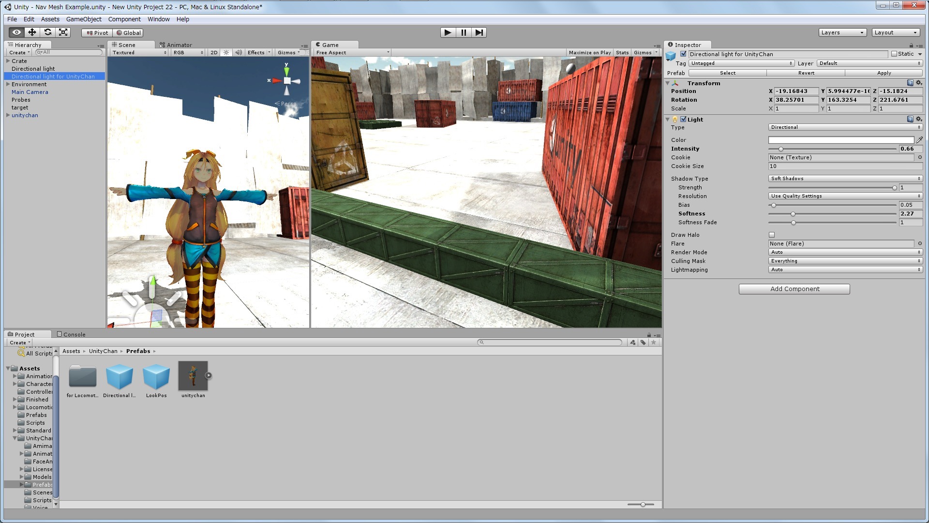Open the GameObject menu
The image size is (929, 523).
pos(84,19)
